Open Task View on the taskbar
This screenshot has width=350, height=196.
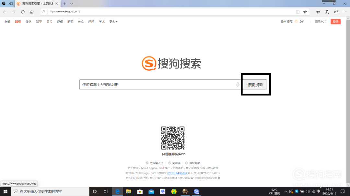coord(106,191)
